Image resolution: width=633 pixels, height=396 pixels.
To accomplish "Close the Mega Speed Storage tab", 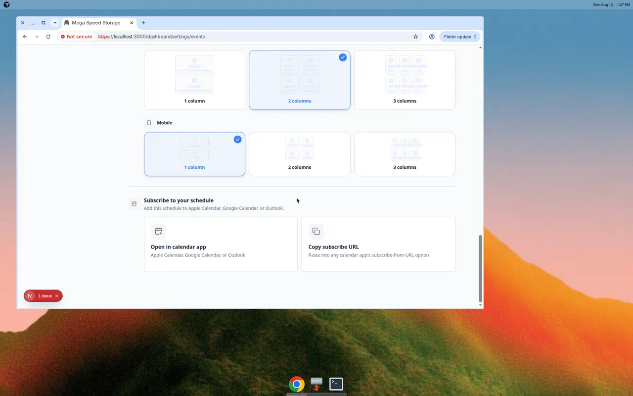I will tap(132, 23).
